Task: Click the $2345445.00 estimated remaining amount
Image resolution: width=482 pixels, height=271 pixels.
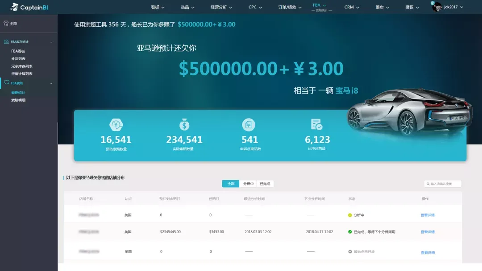Action: [170, 232]
